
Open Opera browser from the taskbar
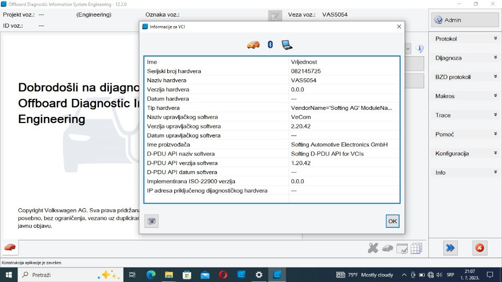coord(223,274)
